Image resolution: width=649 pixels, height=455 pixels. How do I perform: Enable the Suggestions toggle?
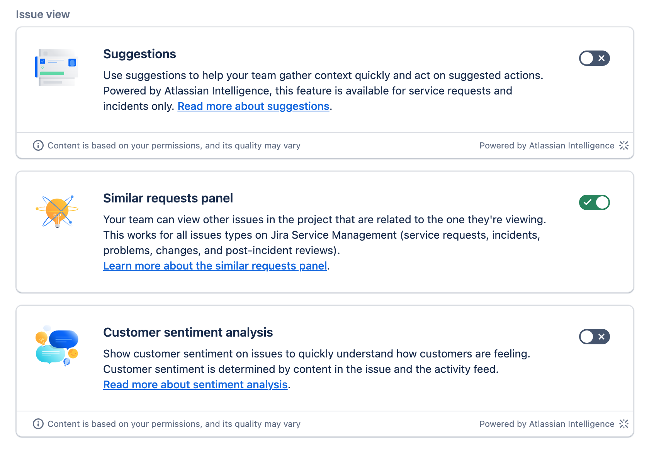(594, 58)
